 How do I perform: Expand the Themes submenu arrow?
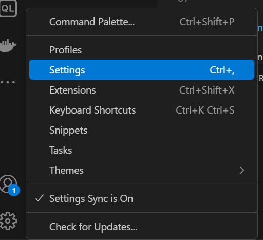tap(241, 170)
